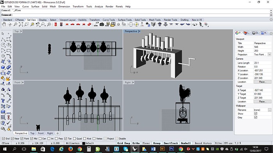Open the Perspective viewport dropdown arrow
273x153 pixels.
click(x=140, y=31)
